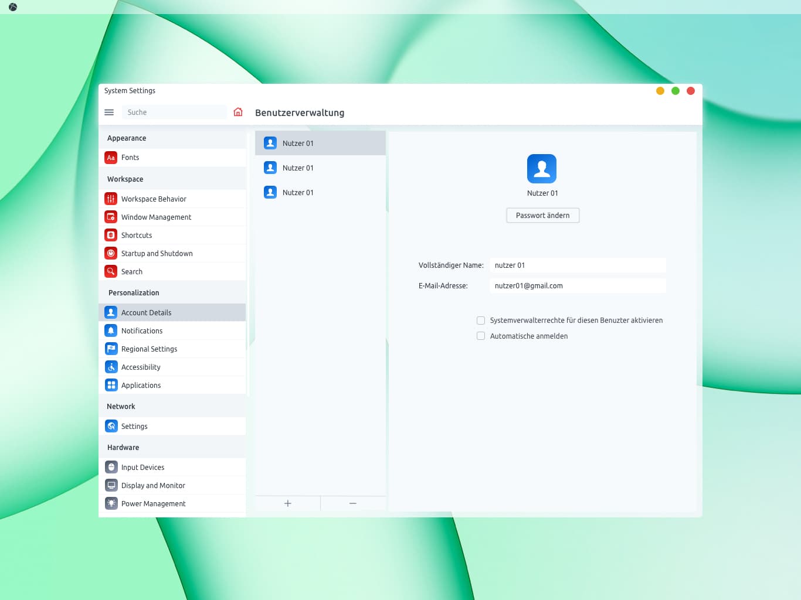This screenshot has height=600, width=801.
Task: Open Accessibility settings icon
Action: [111, 367]
